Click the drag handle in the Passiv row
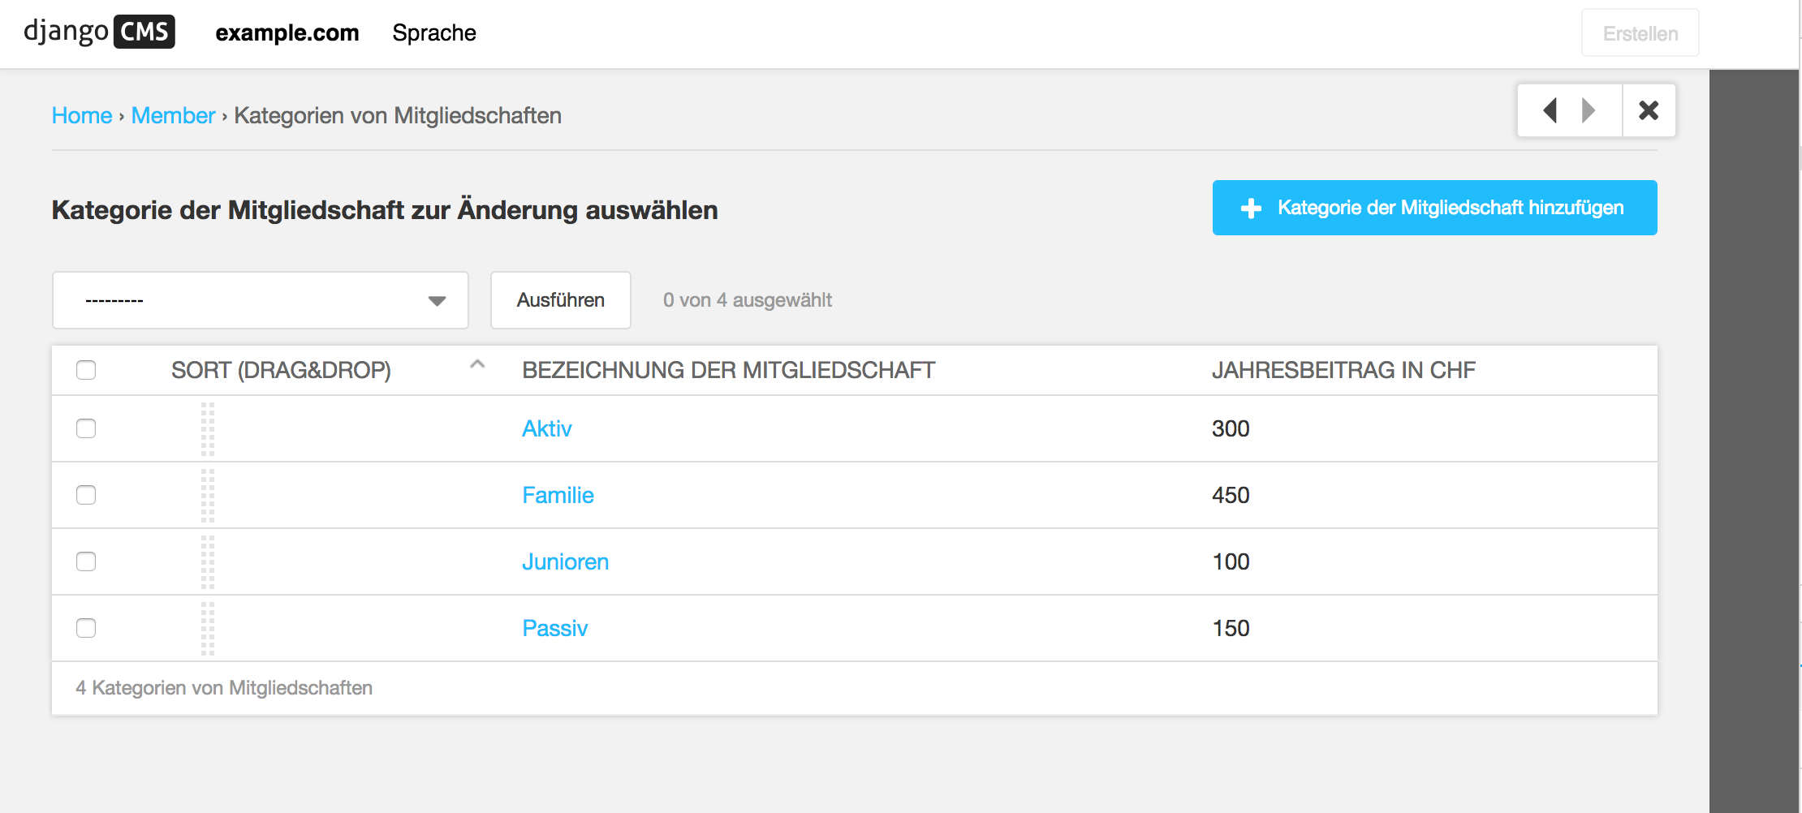The width and height of the screenshot is (1802, 813). coord(208,628)
